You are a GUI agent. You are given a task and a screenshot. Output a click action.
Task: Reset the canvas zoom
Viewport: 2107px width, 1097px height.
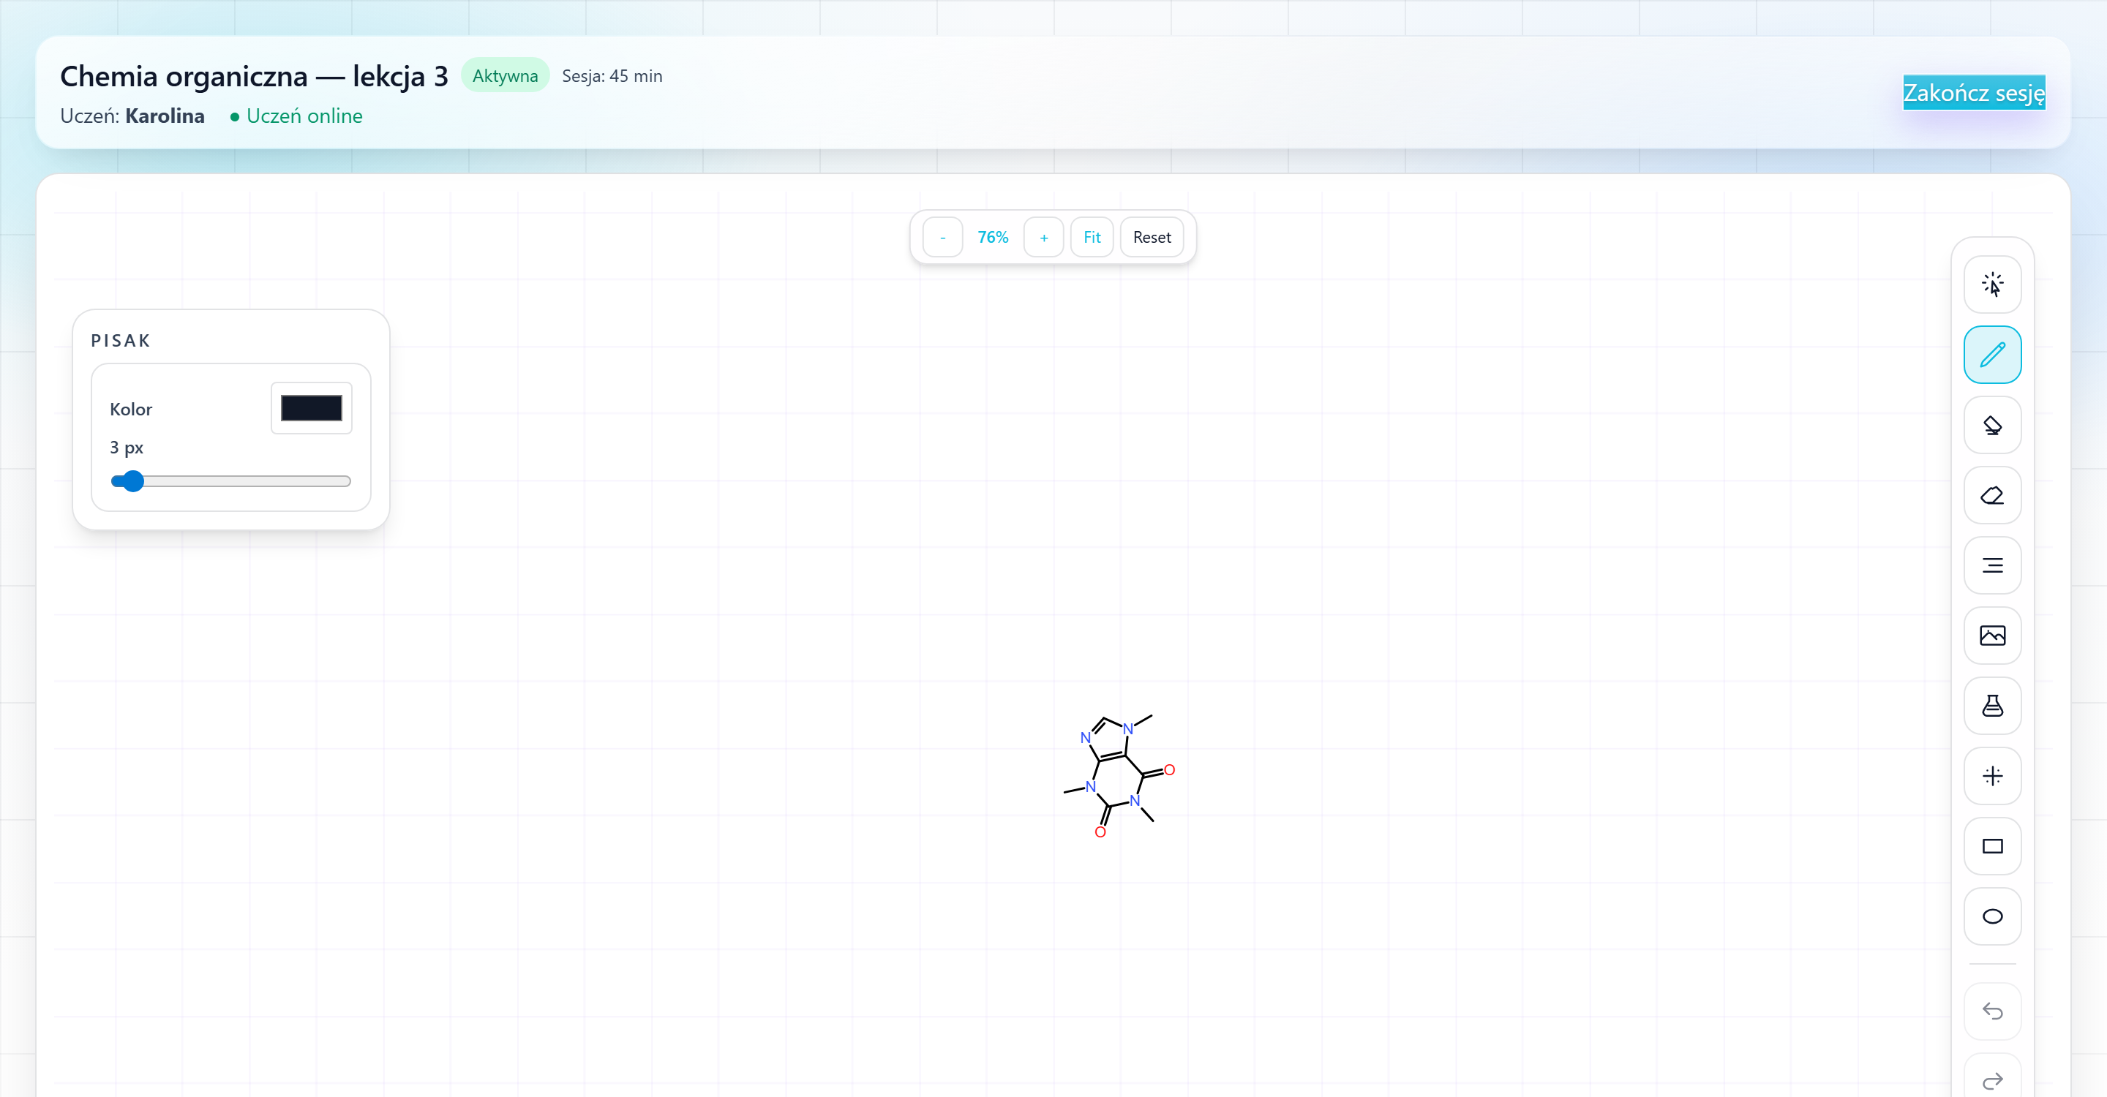[1152, 237]
